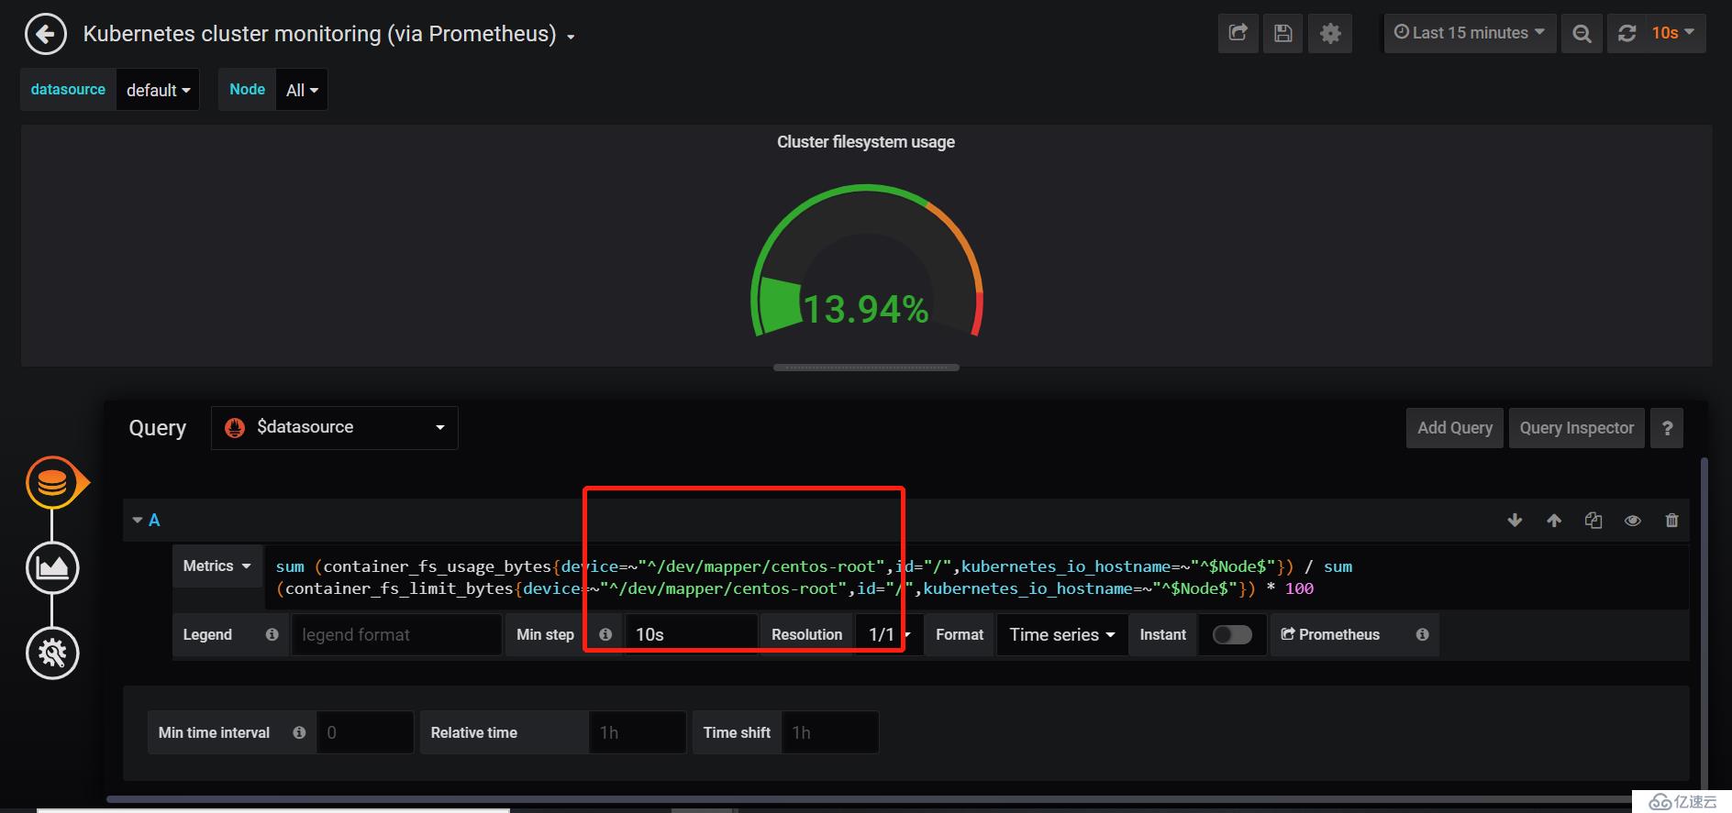Save dashboard with the floppy disk icon

(1283, 33)
